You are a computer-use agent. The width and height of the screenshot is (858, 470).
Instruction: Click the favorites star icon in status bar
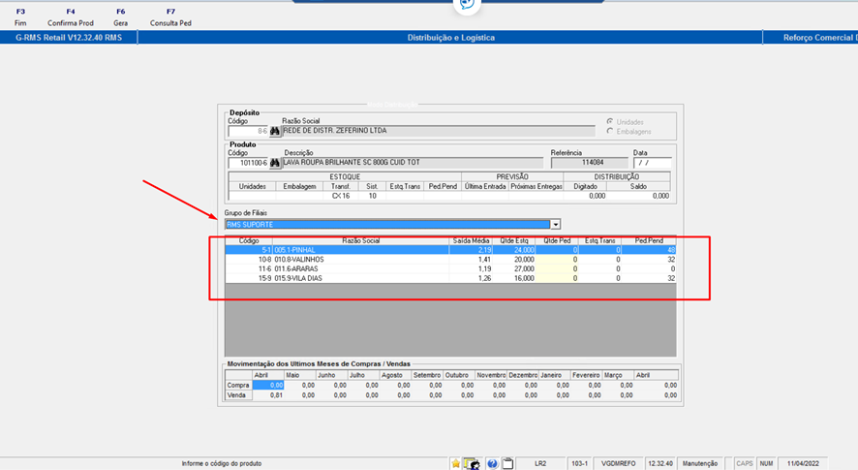click(455, 463)
